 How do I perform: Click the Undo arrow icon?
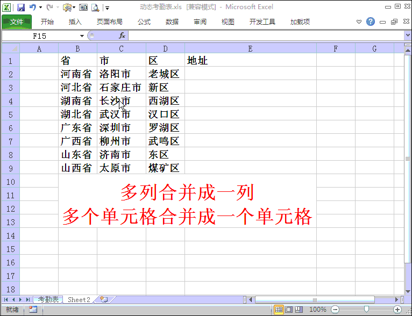(32, 8)
